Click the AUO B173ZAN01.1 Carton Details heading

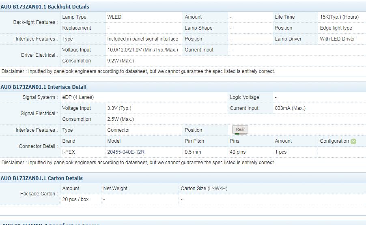coord(41,178)
